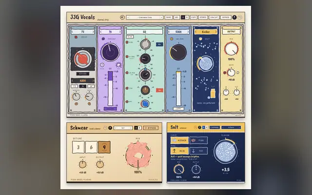Open the JJG Vocals help question-mark icon
Screen dimensions: 312x195
tap(234, 18)
